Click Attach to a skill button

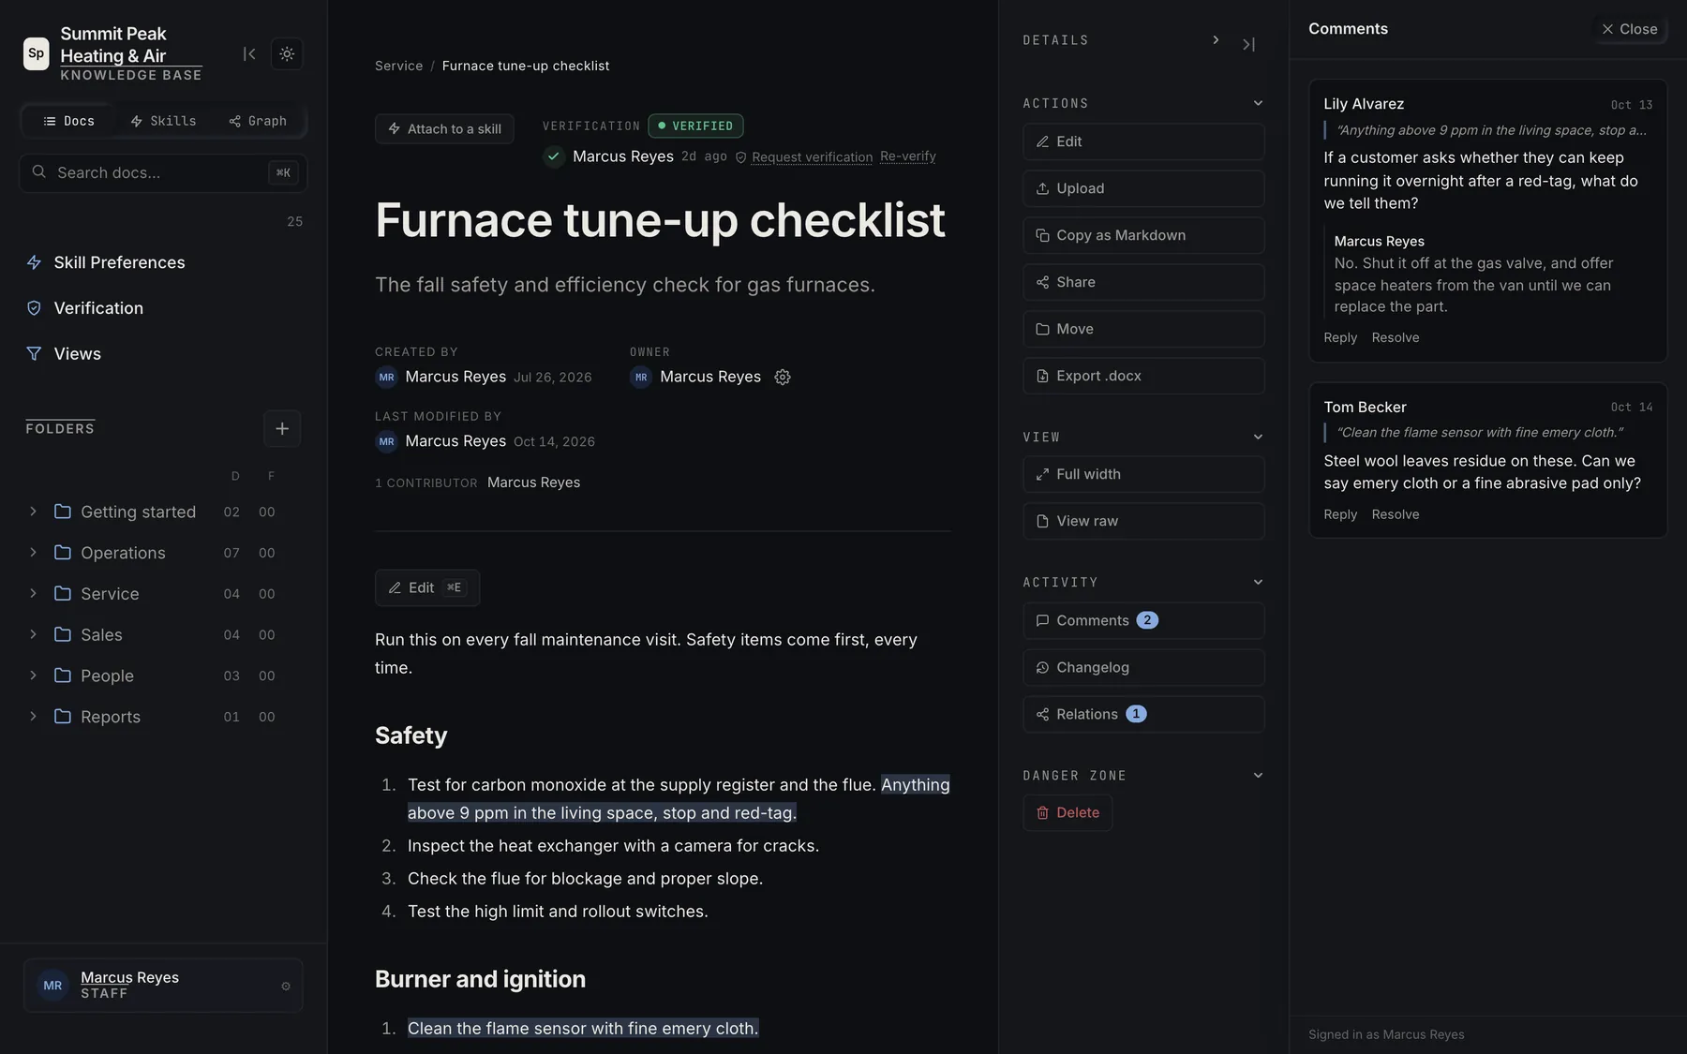point(444,129)
